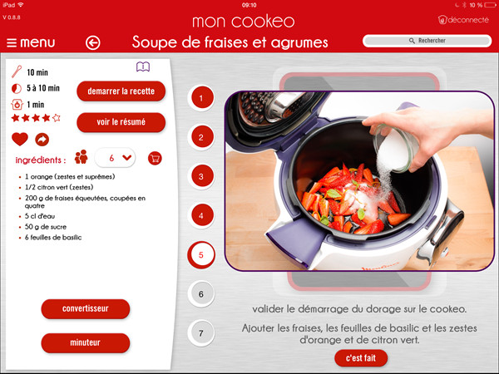Confirm step with c'est fait

tap(361, 358)
